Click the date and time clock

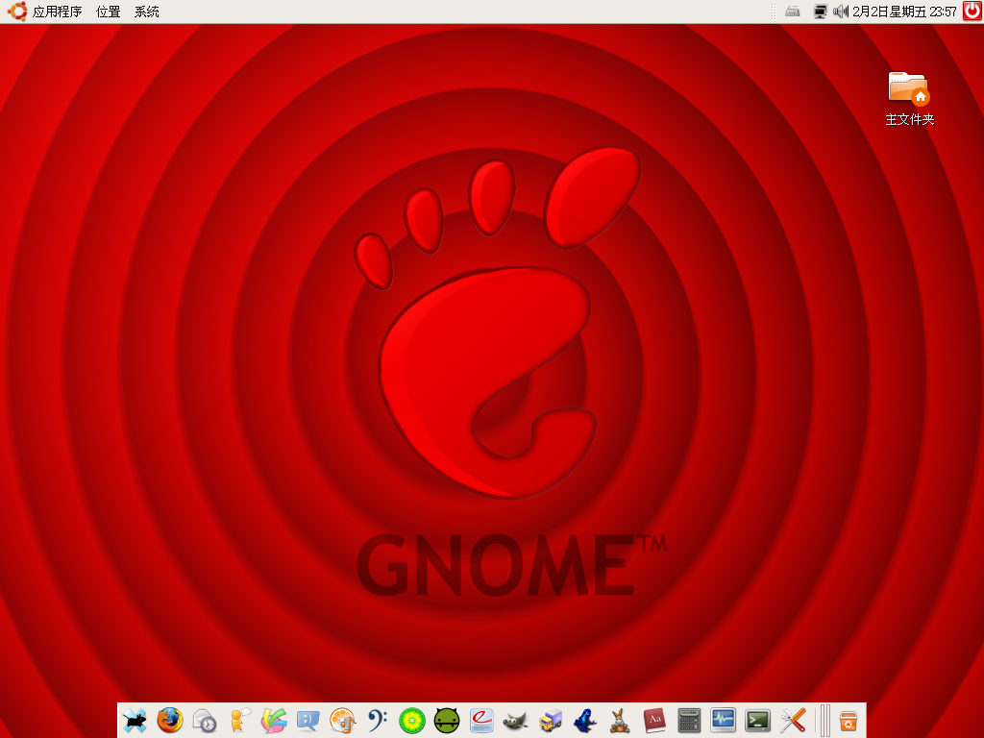904,12
